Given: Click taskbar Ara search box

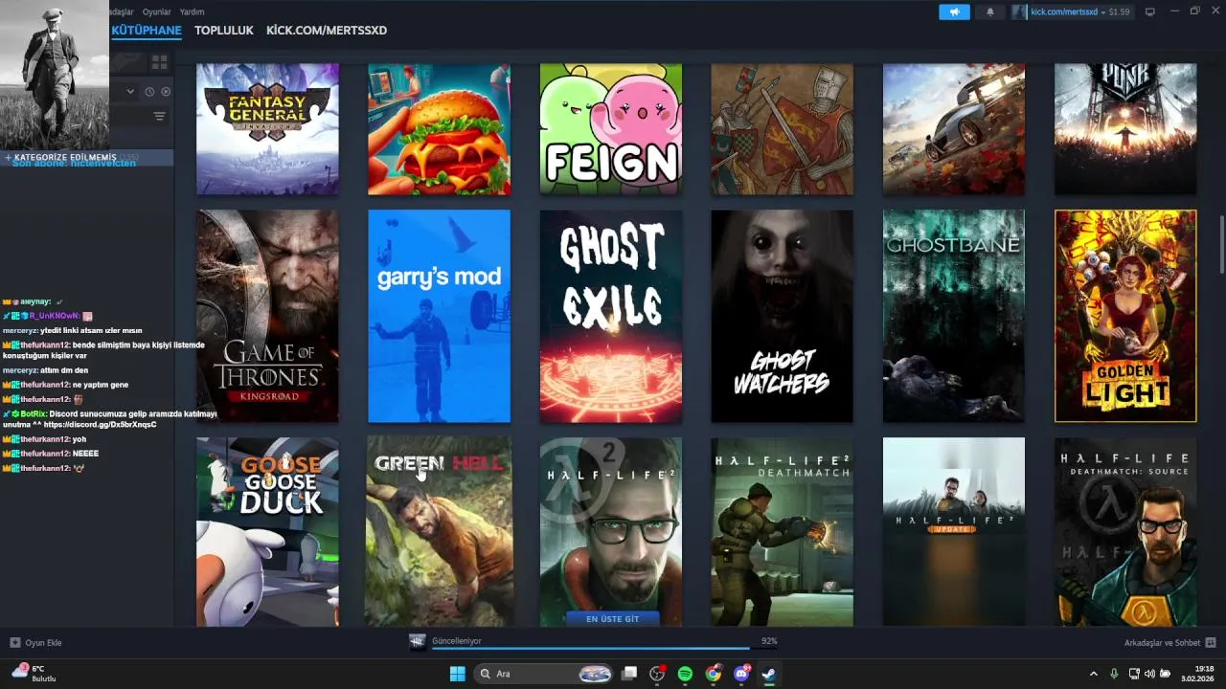Looking at the screenshot, I should [x=544, y=674].
